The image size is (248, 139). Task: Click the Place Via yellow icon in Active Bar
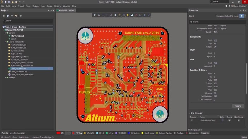pos(128,15)
